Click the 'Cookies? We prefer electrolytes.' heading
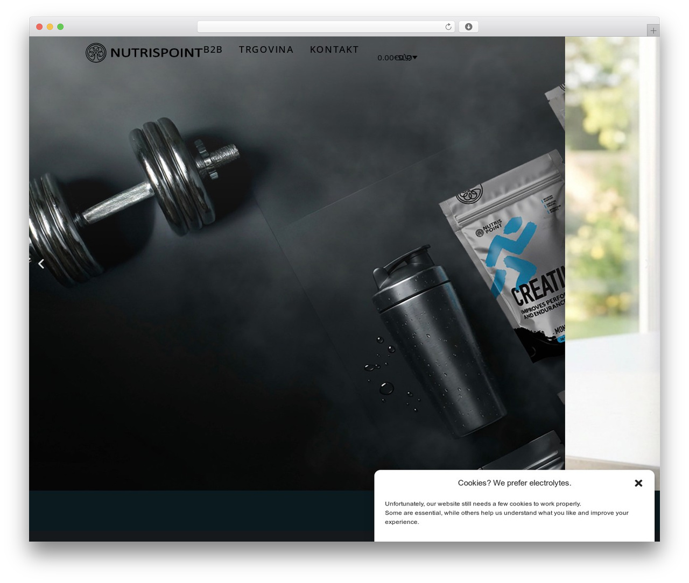Screen dimensions: 689x583 click(x=515, y=483)
